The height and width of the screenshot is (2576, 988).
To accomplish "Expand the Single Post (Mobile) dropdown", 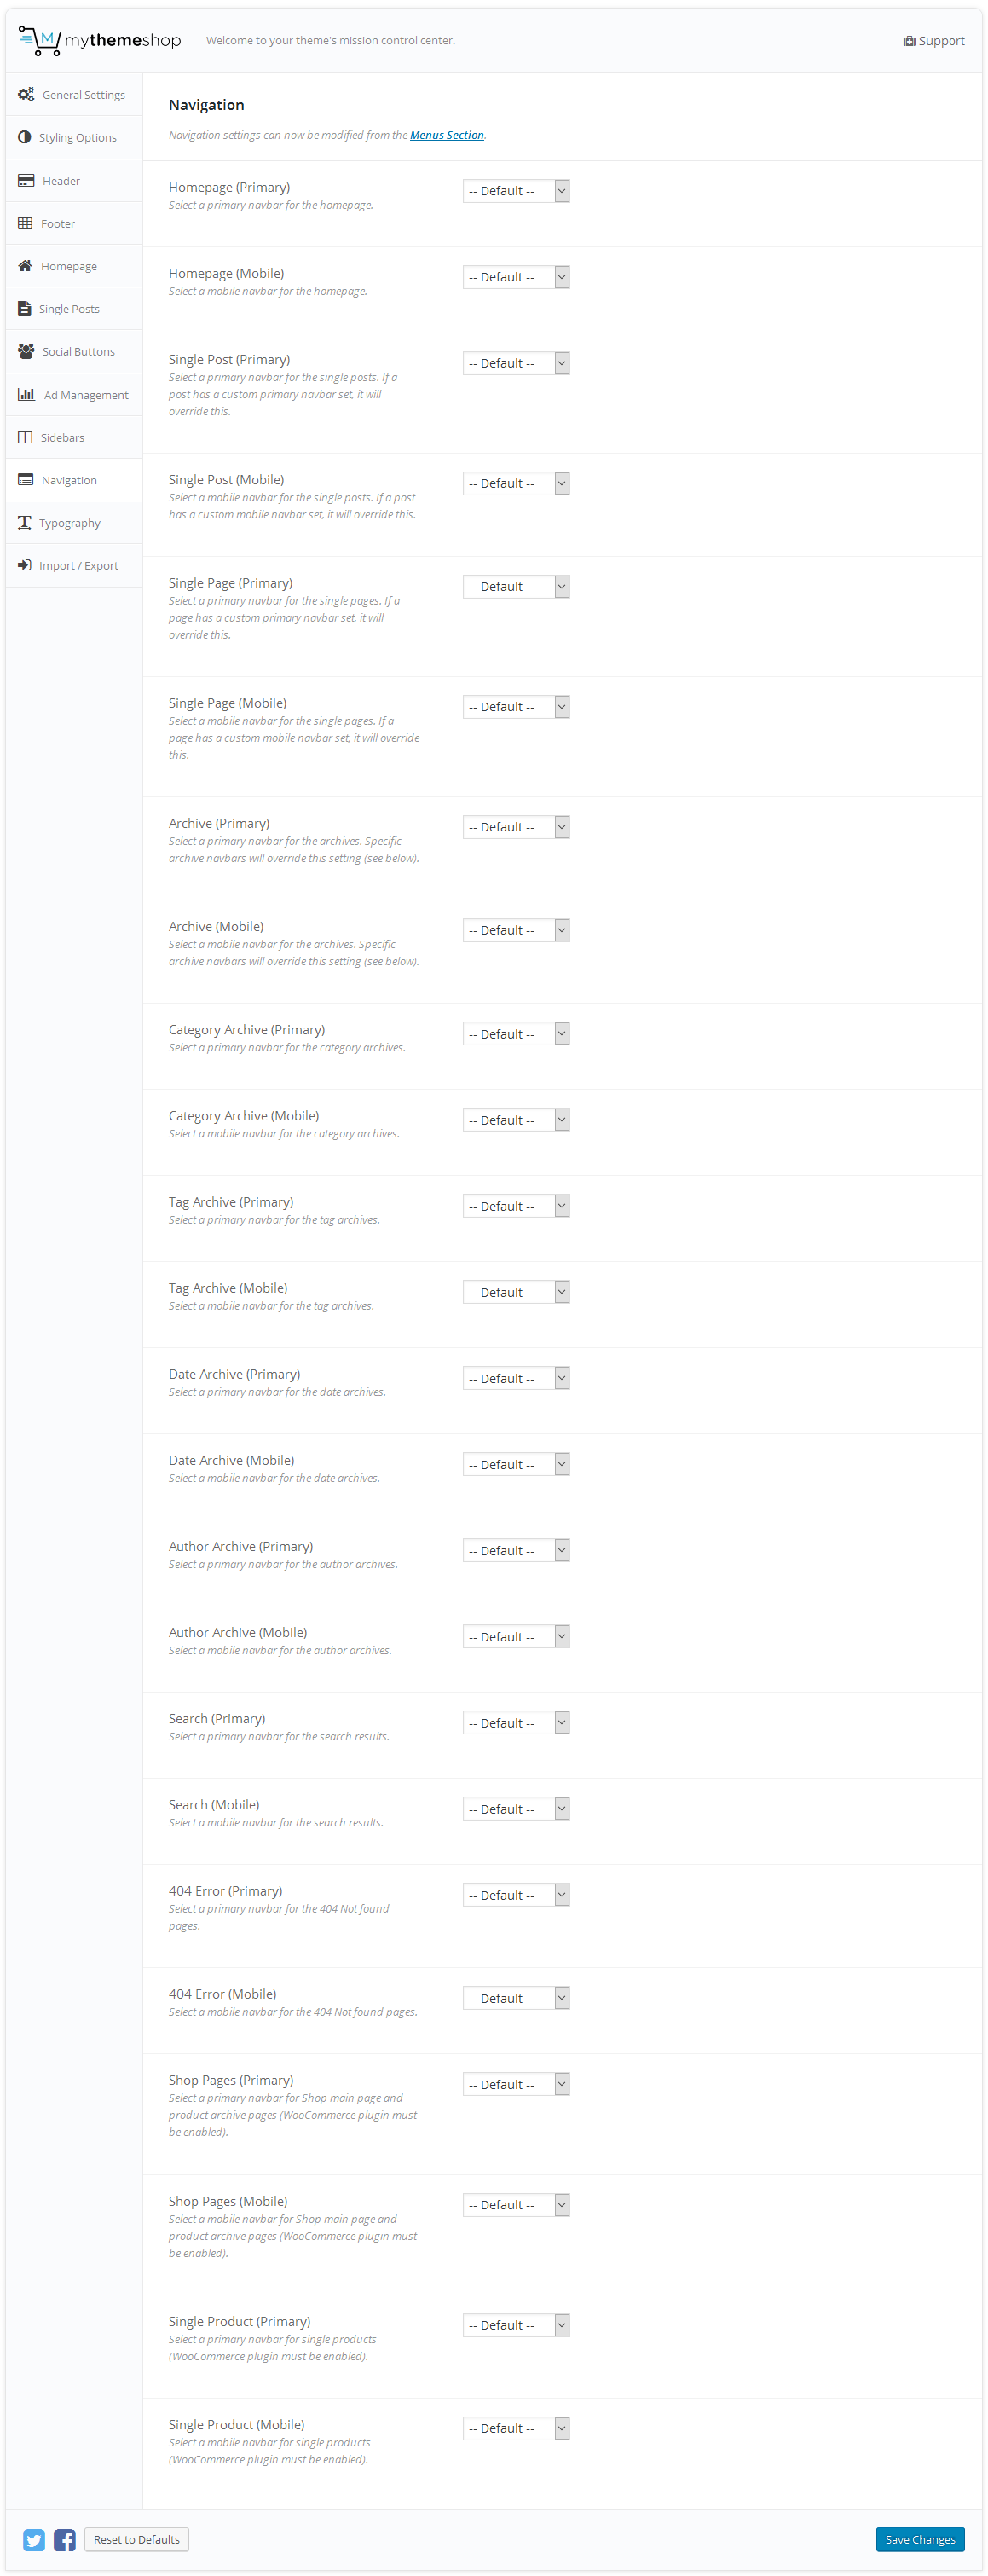I will pos(516,484).
